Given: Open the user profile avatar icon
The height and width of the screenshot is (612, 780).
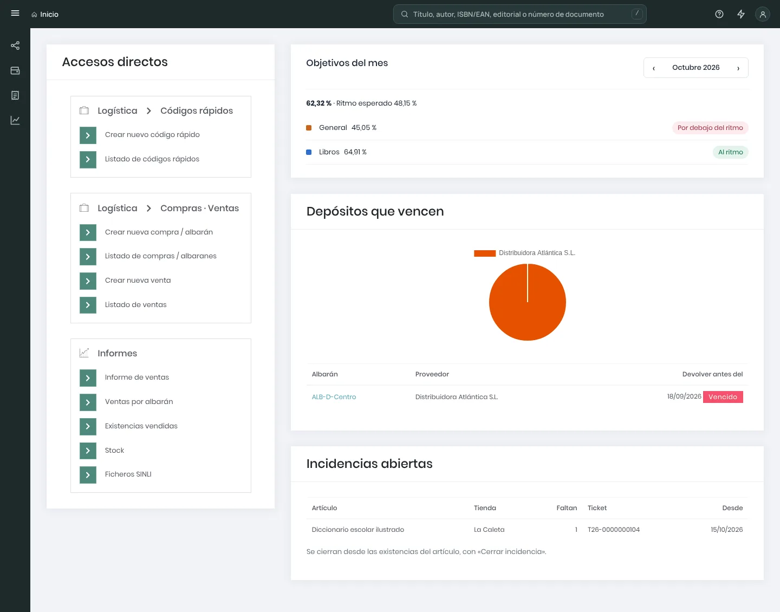Looking at the screenshot, I should point(763,14).
